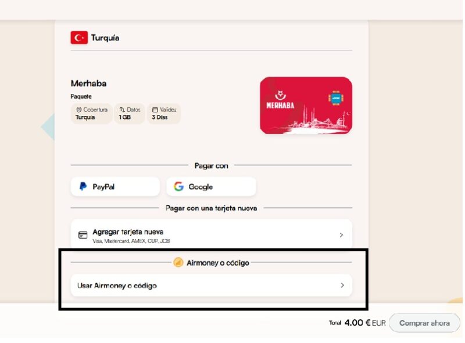This screenshot has height=343, width=465.
Task: Pay with the Google button
Action: [x=211, y=186]
